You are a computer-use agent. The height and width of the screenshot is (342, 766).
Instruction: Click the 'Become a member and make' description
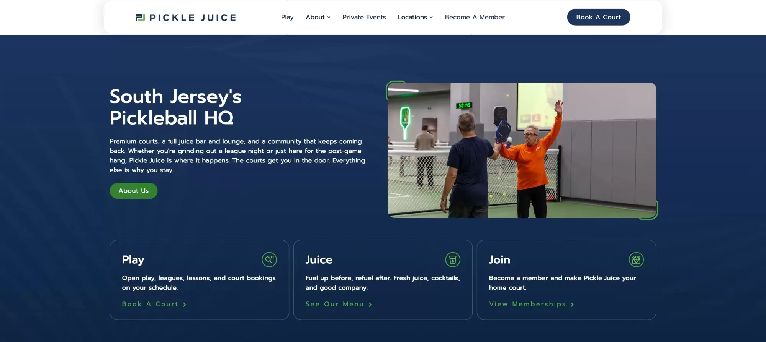[x=562, y=283]
